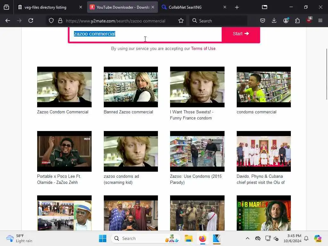Reload the current y2mate page
This screenshot has width=328, height=246.
[x=31, y=20]
